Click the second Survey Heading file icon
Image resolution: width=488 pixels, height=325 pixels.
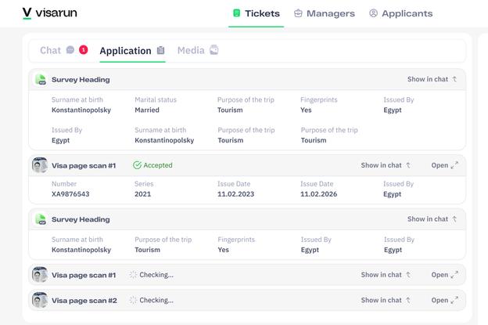(x=41, y=219)
